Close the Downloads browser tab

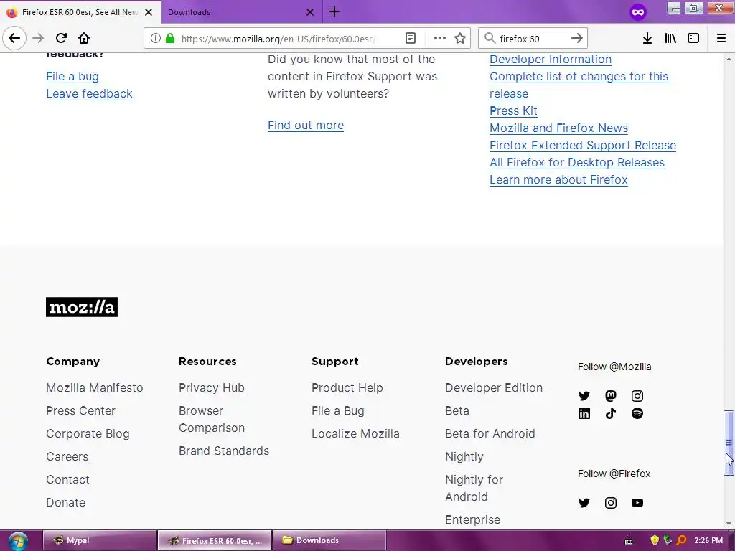(x=310, y=12)
